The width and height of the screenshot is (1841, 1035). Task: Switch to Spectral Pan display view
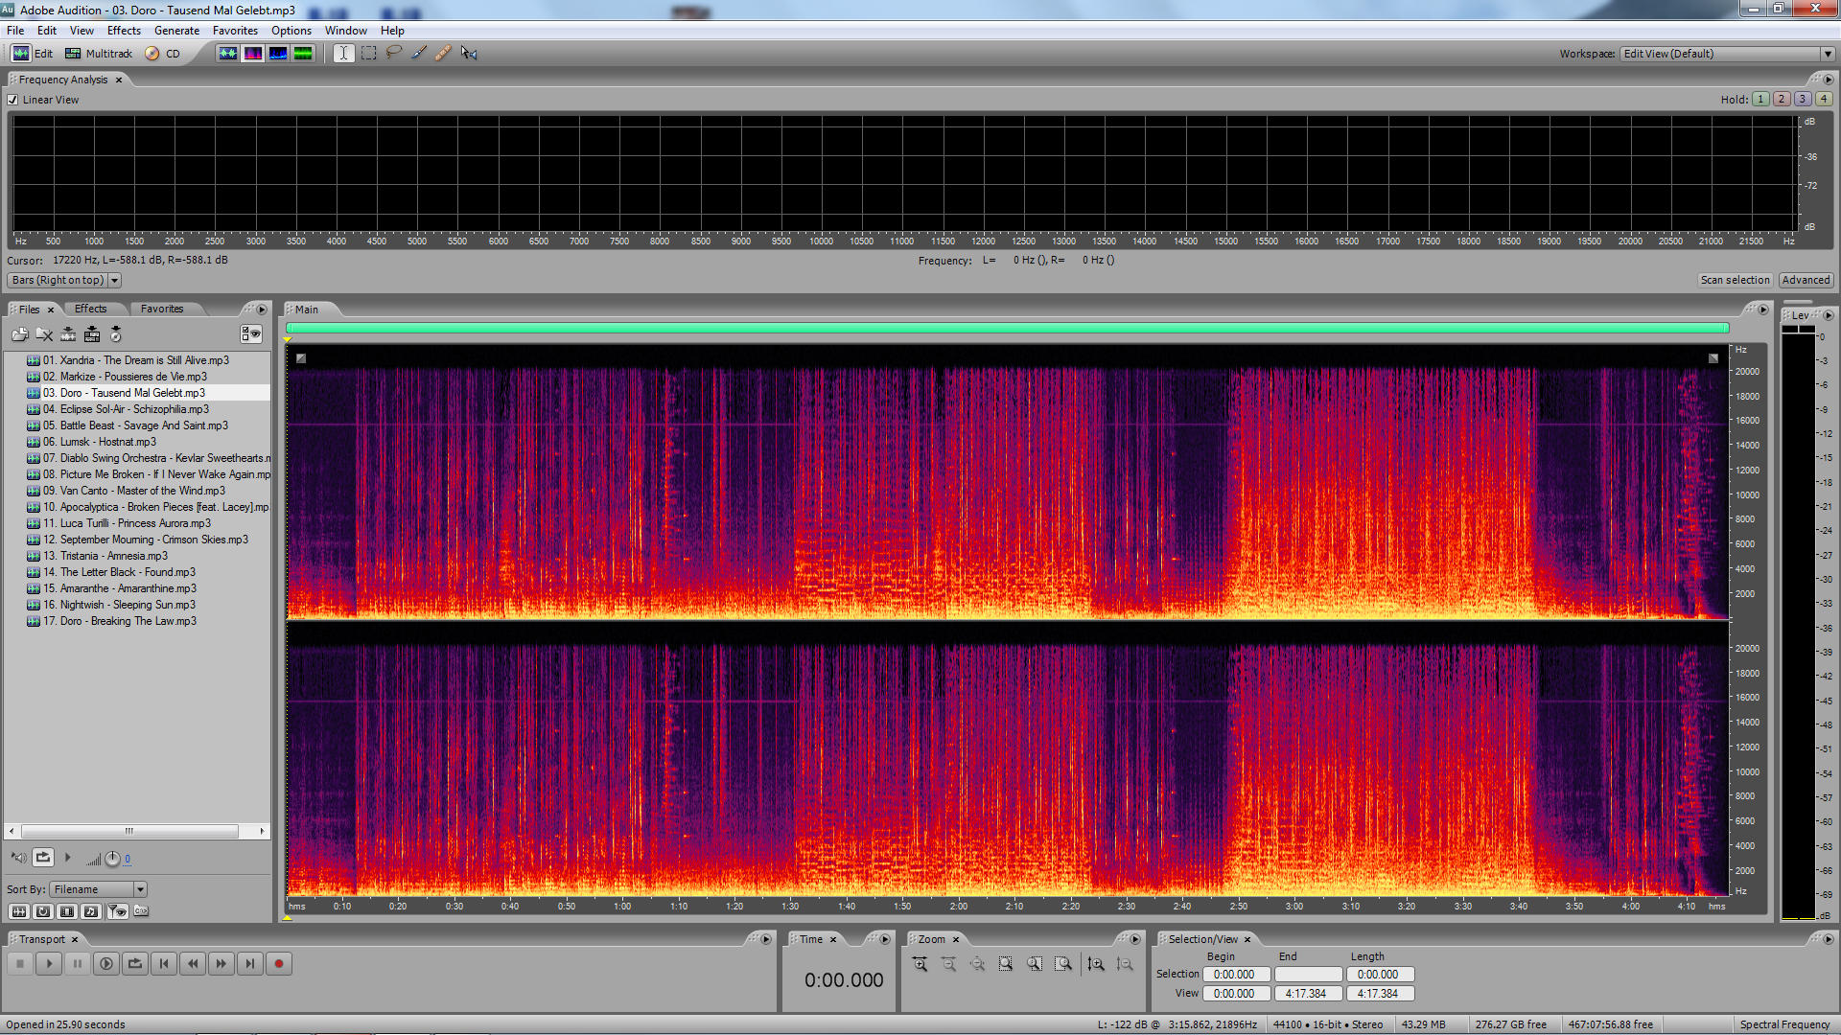[x=278, y=54]
